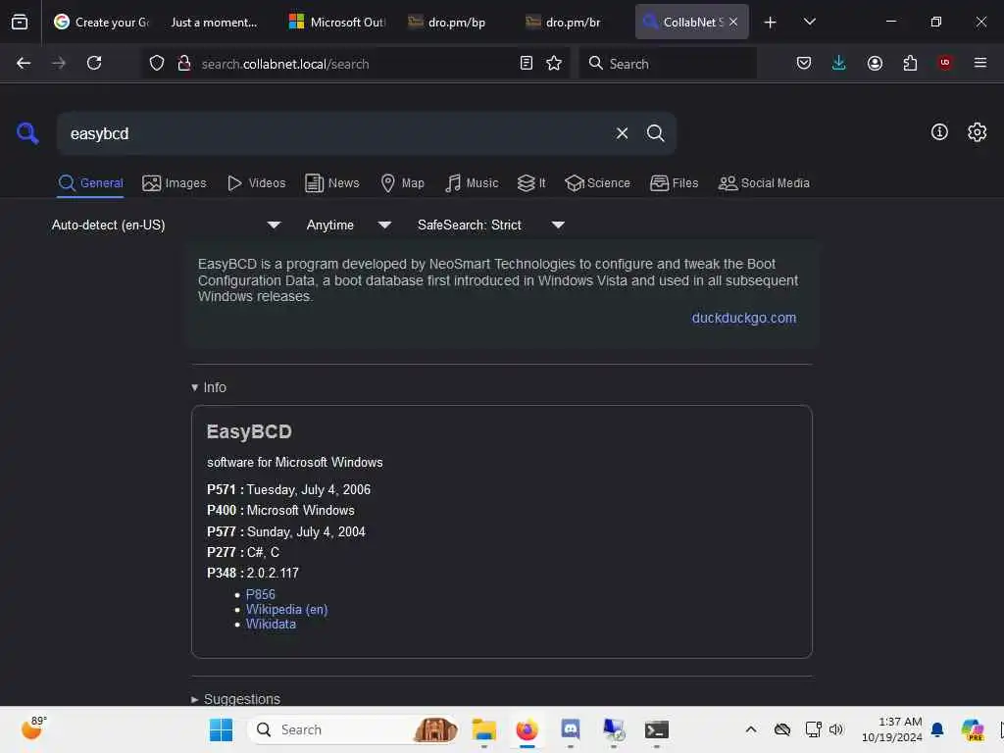
Task: Switch to dro.pm/br tab
Action: click(x=573, y=22)
